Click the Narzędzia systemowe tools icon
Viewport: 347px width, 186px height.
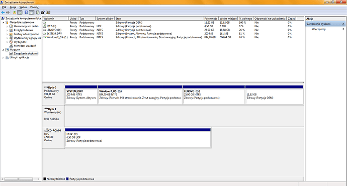click(7, 22)
